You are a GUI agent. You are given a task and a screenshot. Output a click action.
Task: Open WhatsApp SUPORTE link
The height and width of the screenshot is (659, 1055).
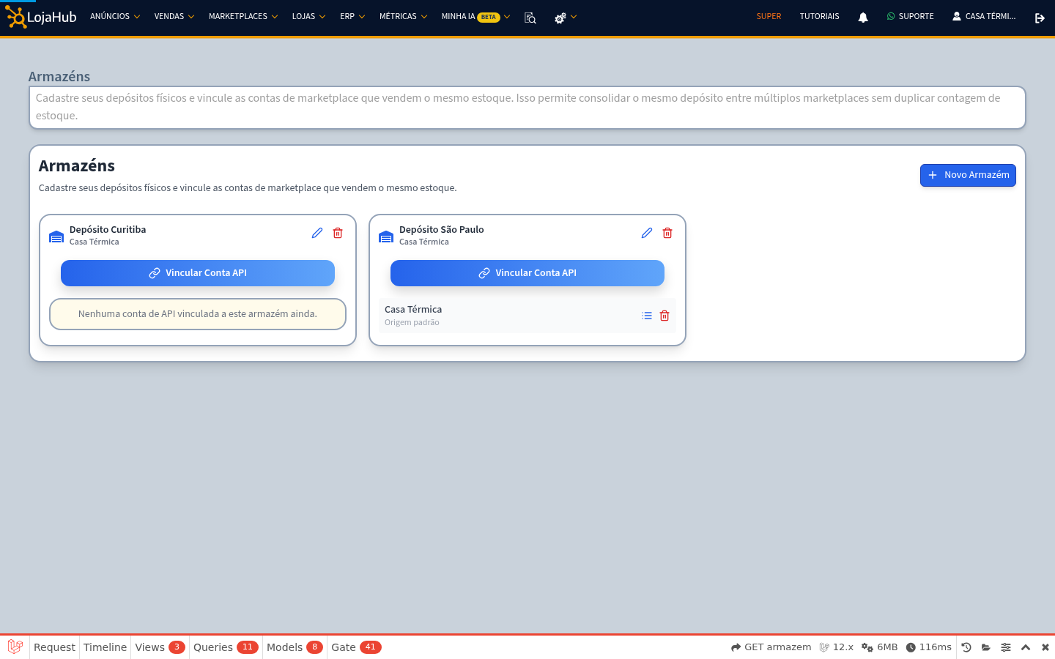click(910, 16)
